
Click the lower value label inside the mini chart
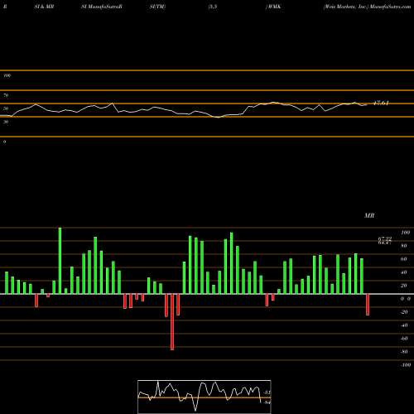(x=267, y=402)
